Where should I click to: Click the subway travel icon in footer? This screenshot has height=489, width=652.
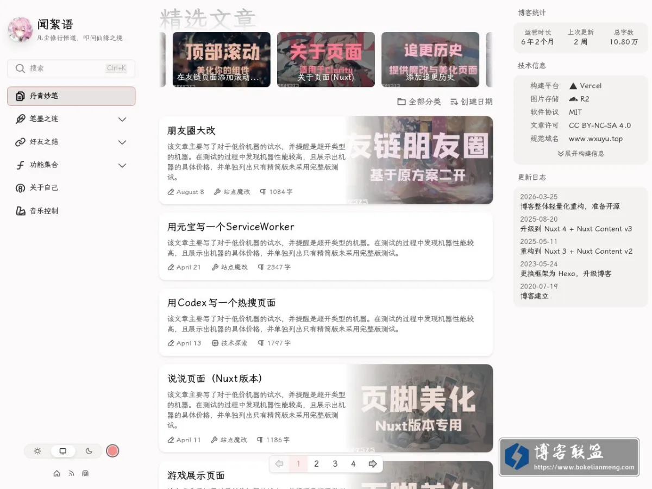pos(85,473)
